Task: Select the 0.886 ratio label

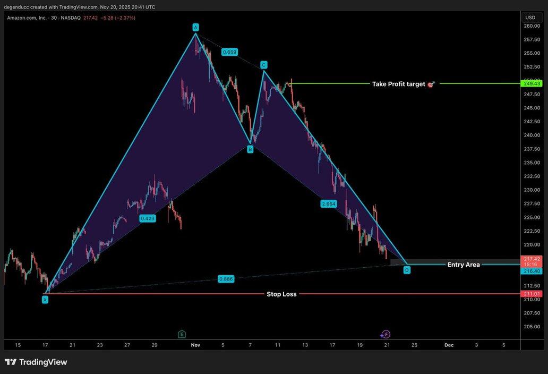Action: pyautogui.click(x=226, y=279)
